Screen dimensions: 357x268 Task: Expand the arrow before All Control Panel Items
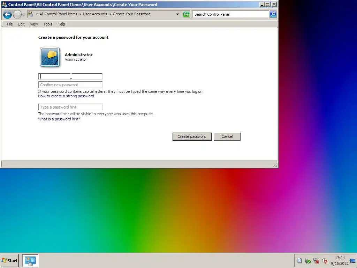tap(37, 14)
